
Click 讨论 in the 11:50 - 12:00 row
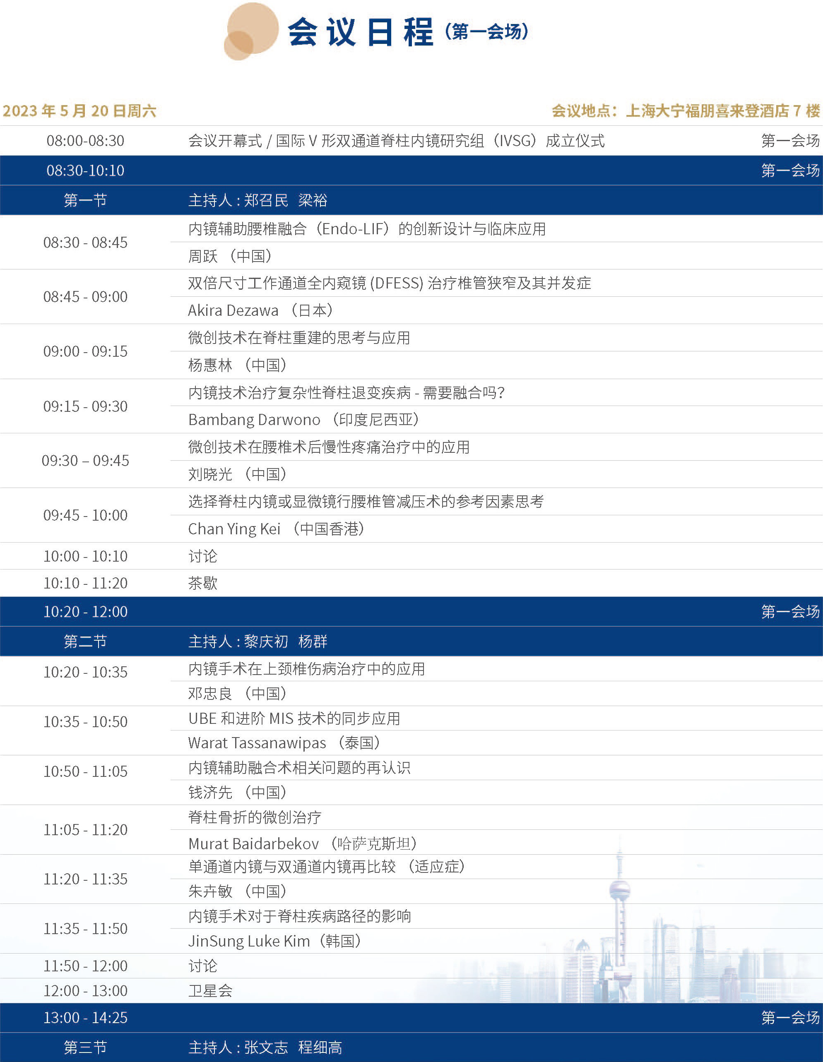tap(203, 966)
